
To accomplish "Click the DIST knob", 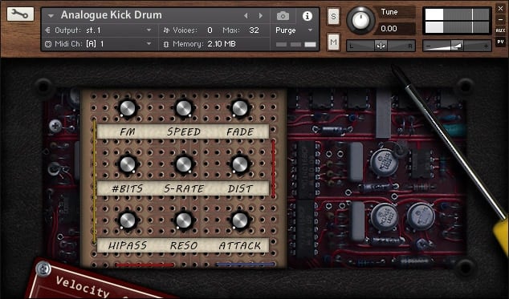I will [240, 164].
